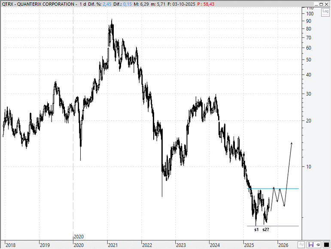Click the QTRX - QUANTERIX CORPORATION title
The image size is (331, 249).
click(x=37, y=4)
